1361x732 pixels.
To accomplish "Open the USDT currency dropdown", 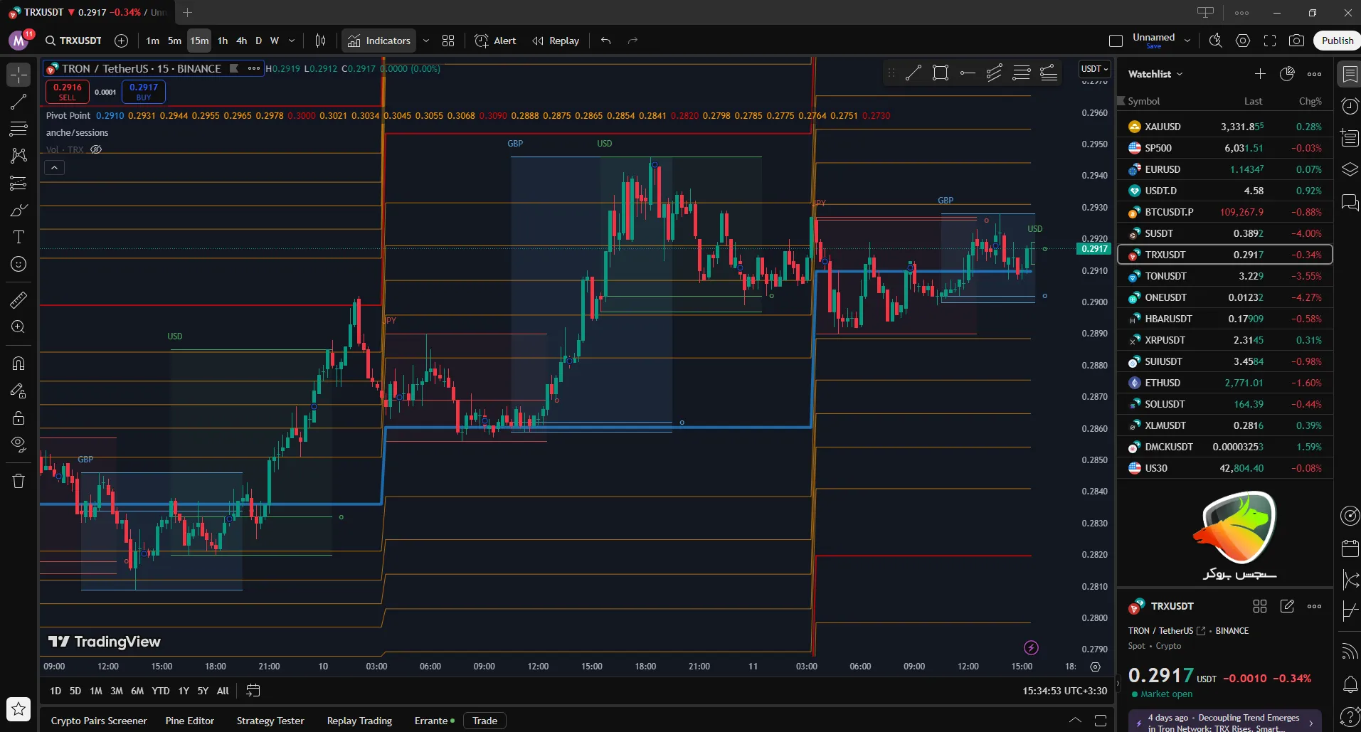I will (1094, 69).
